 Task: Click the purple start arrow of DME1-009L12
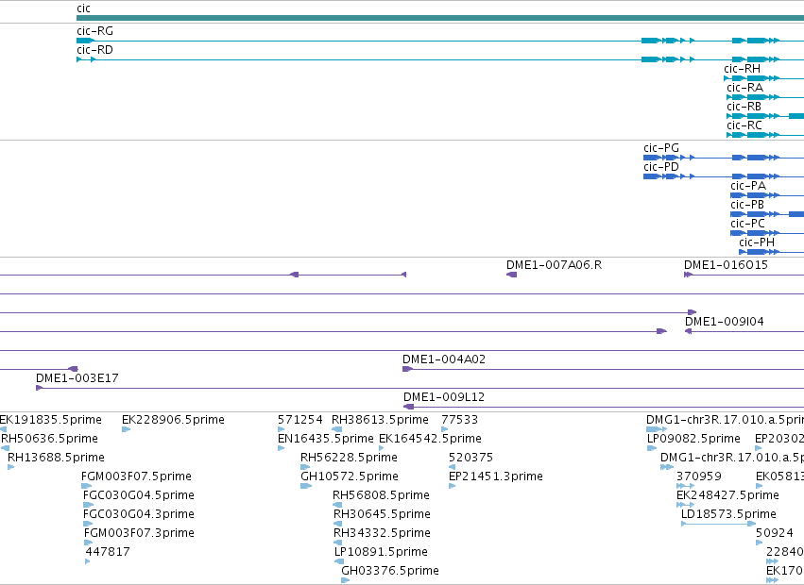coord(409,407)
